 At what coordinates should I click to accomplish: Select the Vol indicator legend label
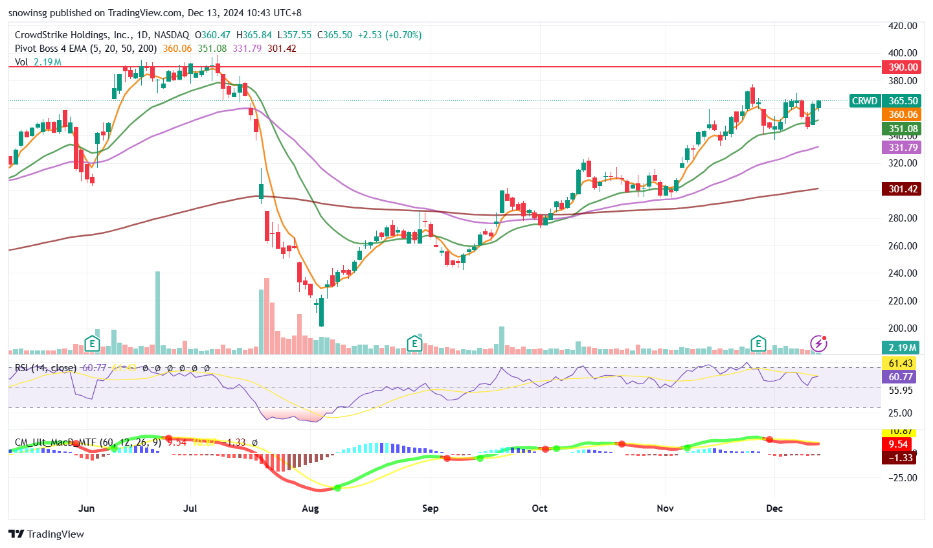(x=21, y=62)
